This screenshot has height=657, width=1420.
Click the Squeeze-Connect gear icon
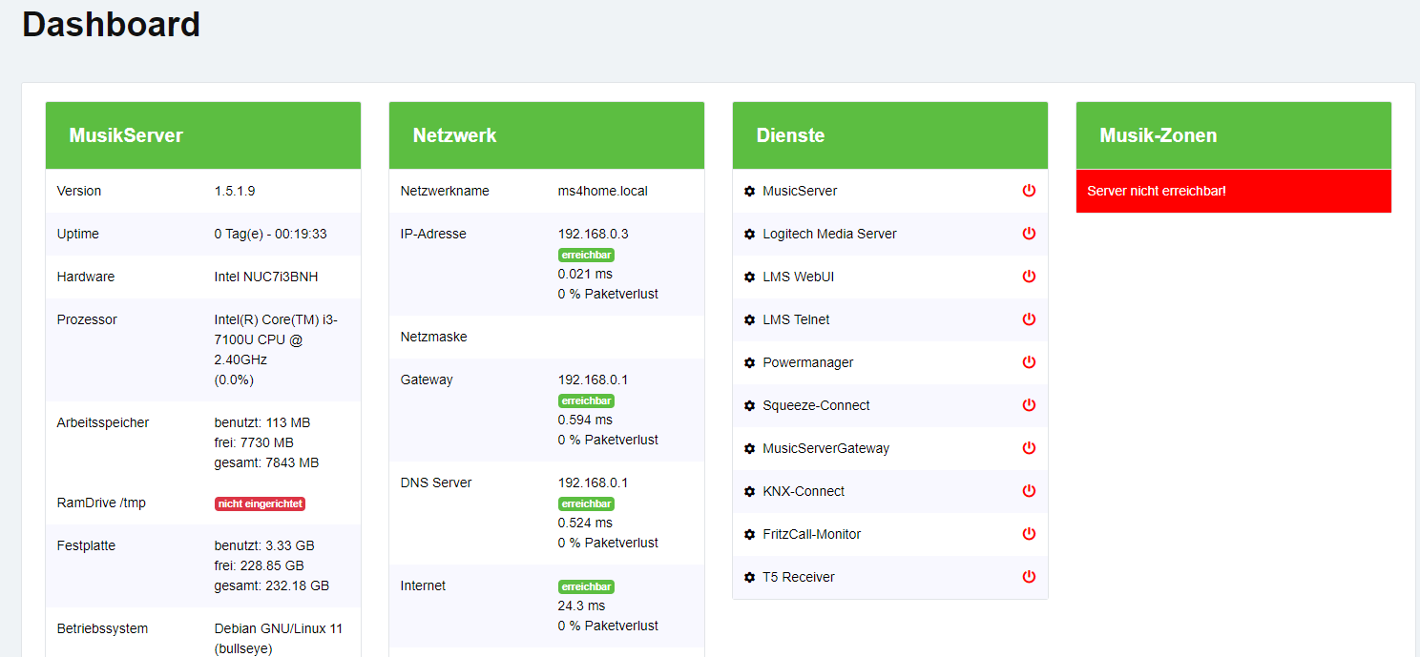[x=749, y=405]
